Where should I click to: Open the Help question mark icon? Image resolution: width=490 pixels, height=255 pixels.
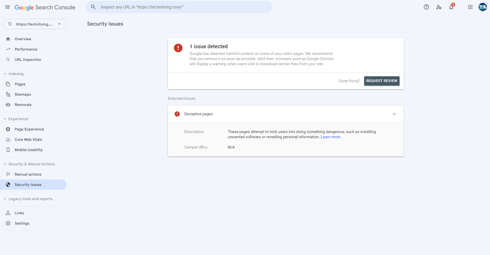(x=426, y=7)
